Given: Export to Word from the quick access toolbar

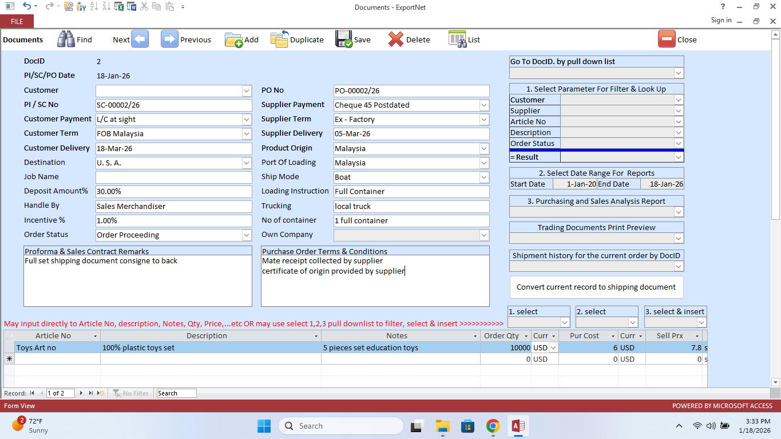Looking at the screenshot, I should [x=132, y=6].
